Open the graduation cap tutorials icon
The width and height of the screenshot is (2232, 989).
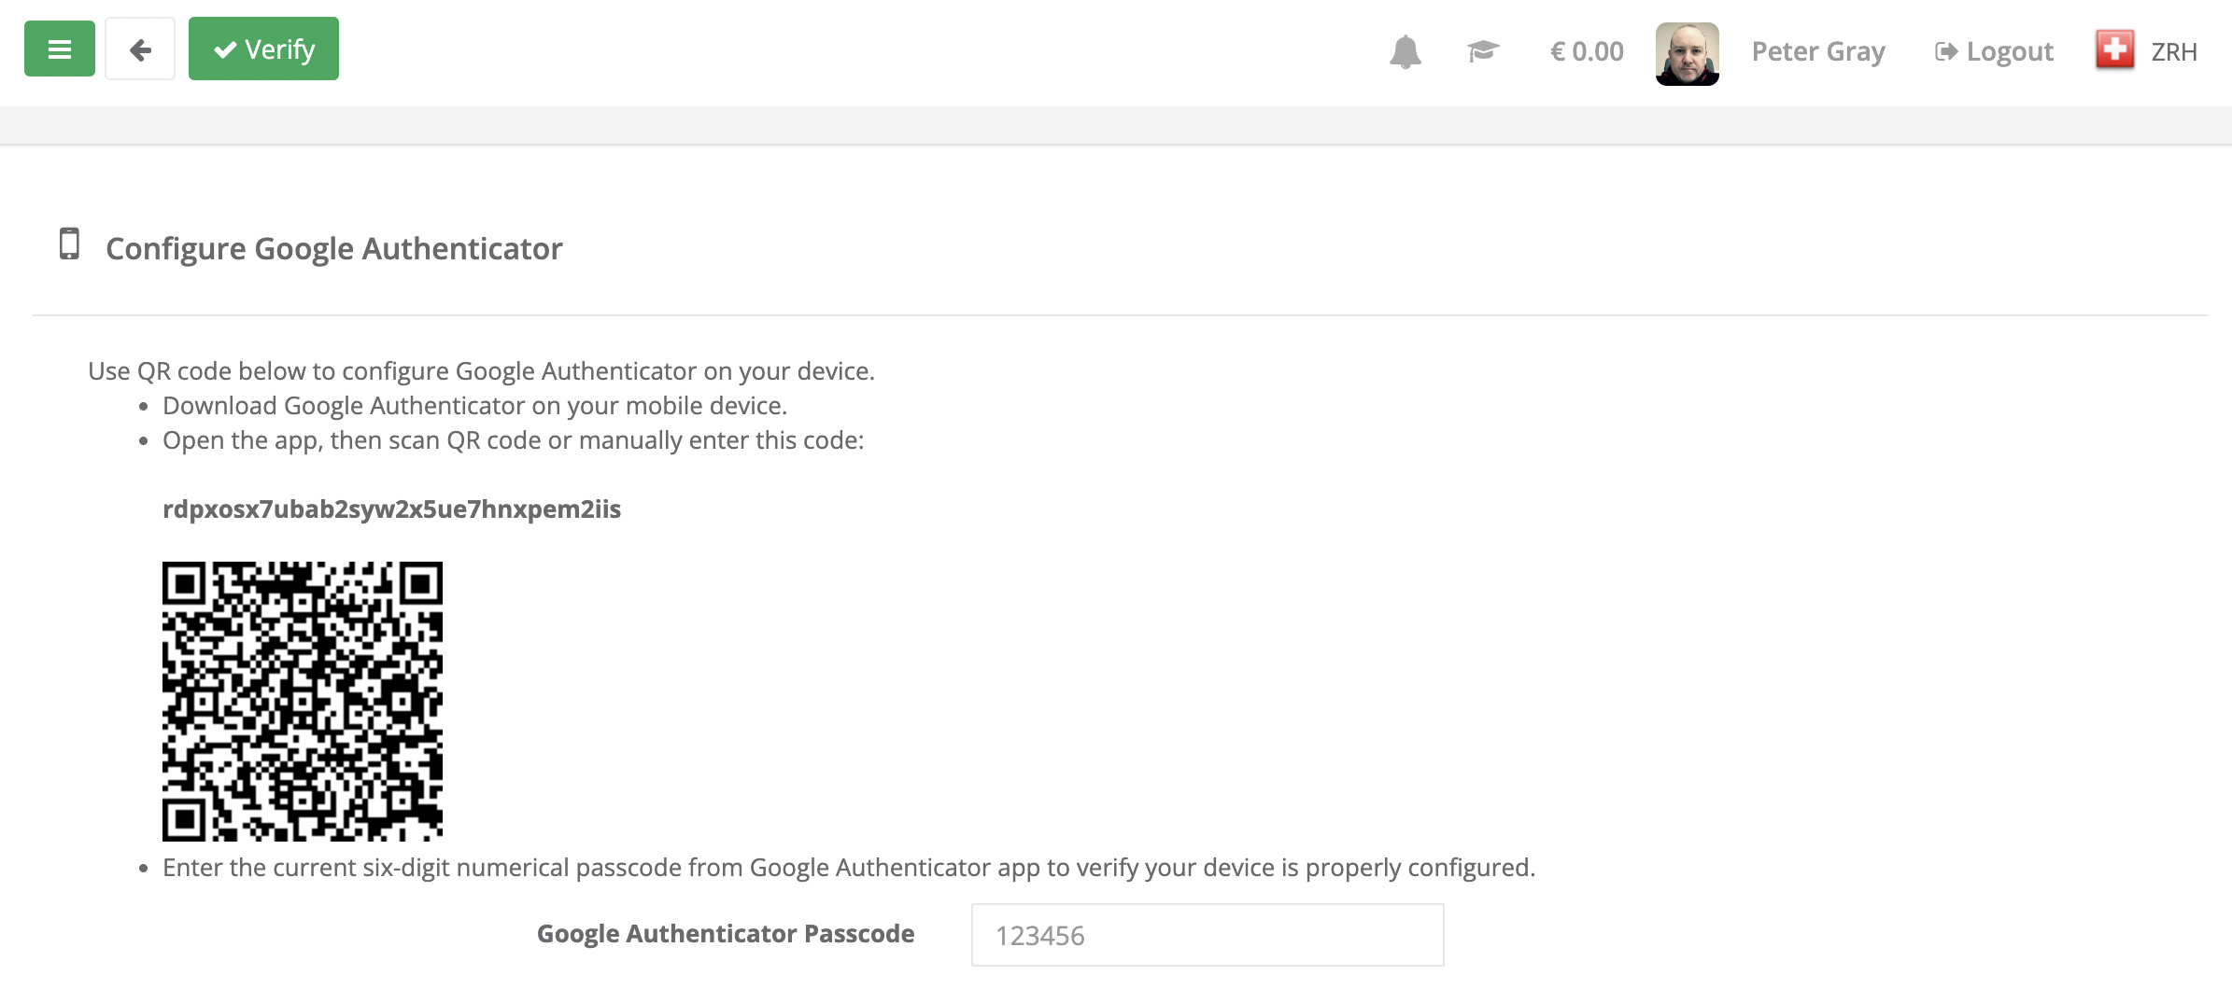[x=1483, y=50]
